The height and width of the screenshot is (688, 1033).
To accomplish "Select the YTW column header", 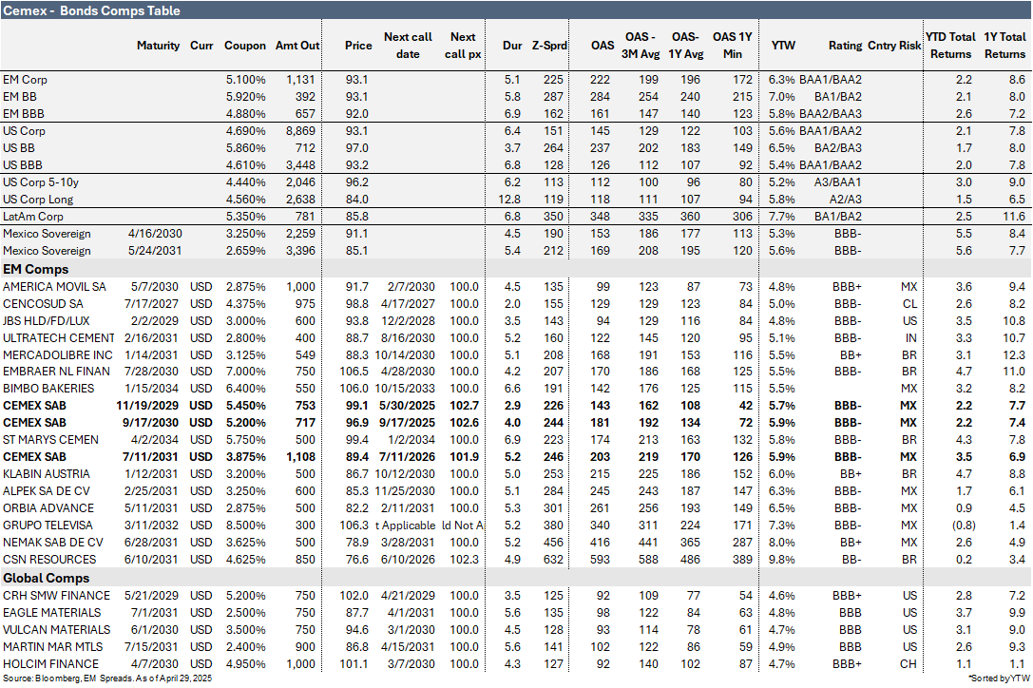I will point(783,46).
